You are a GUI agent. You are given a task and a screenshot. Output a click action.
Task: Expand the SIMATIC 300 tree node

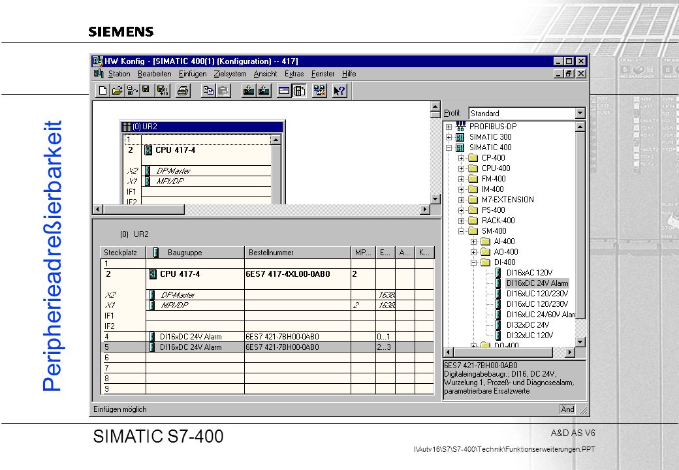449,137
